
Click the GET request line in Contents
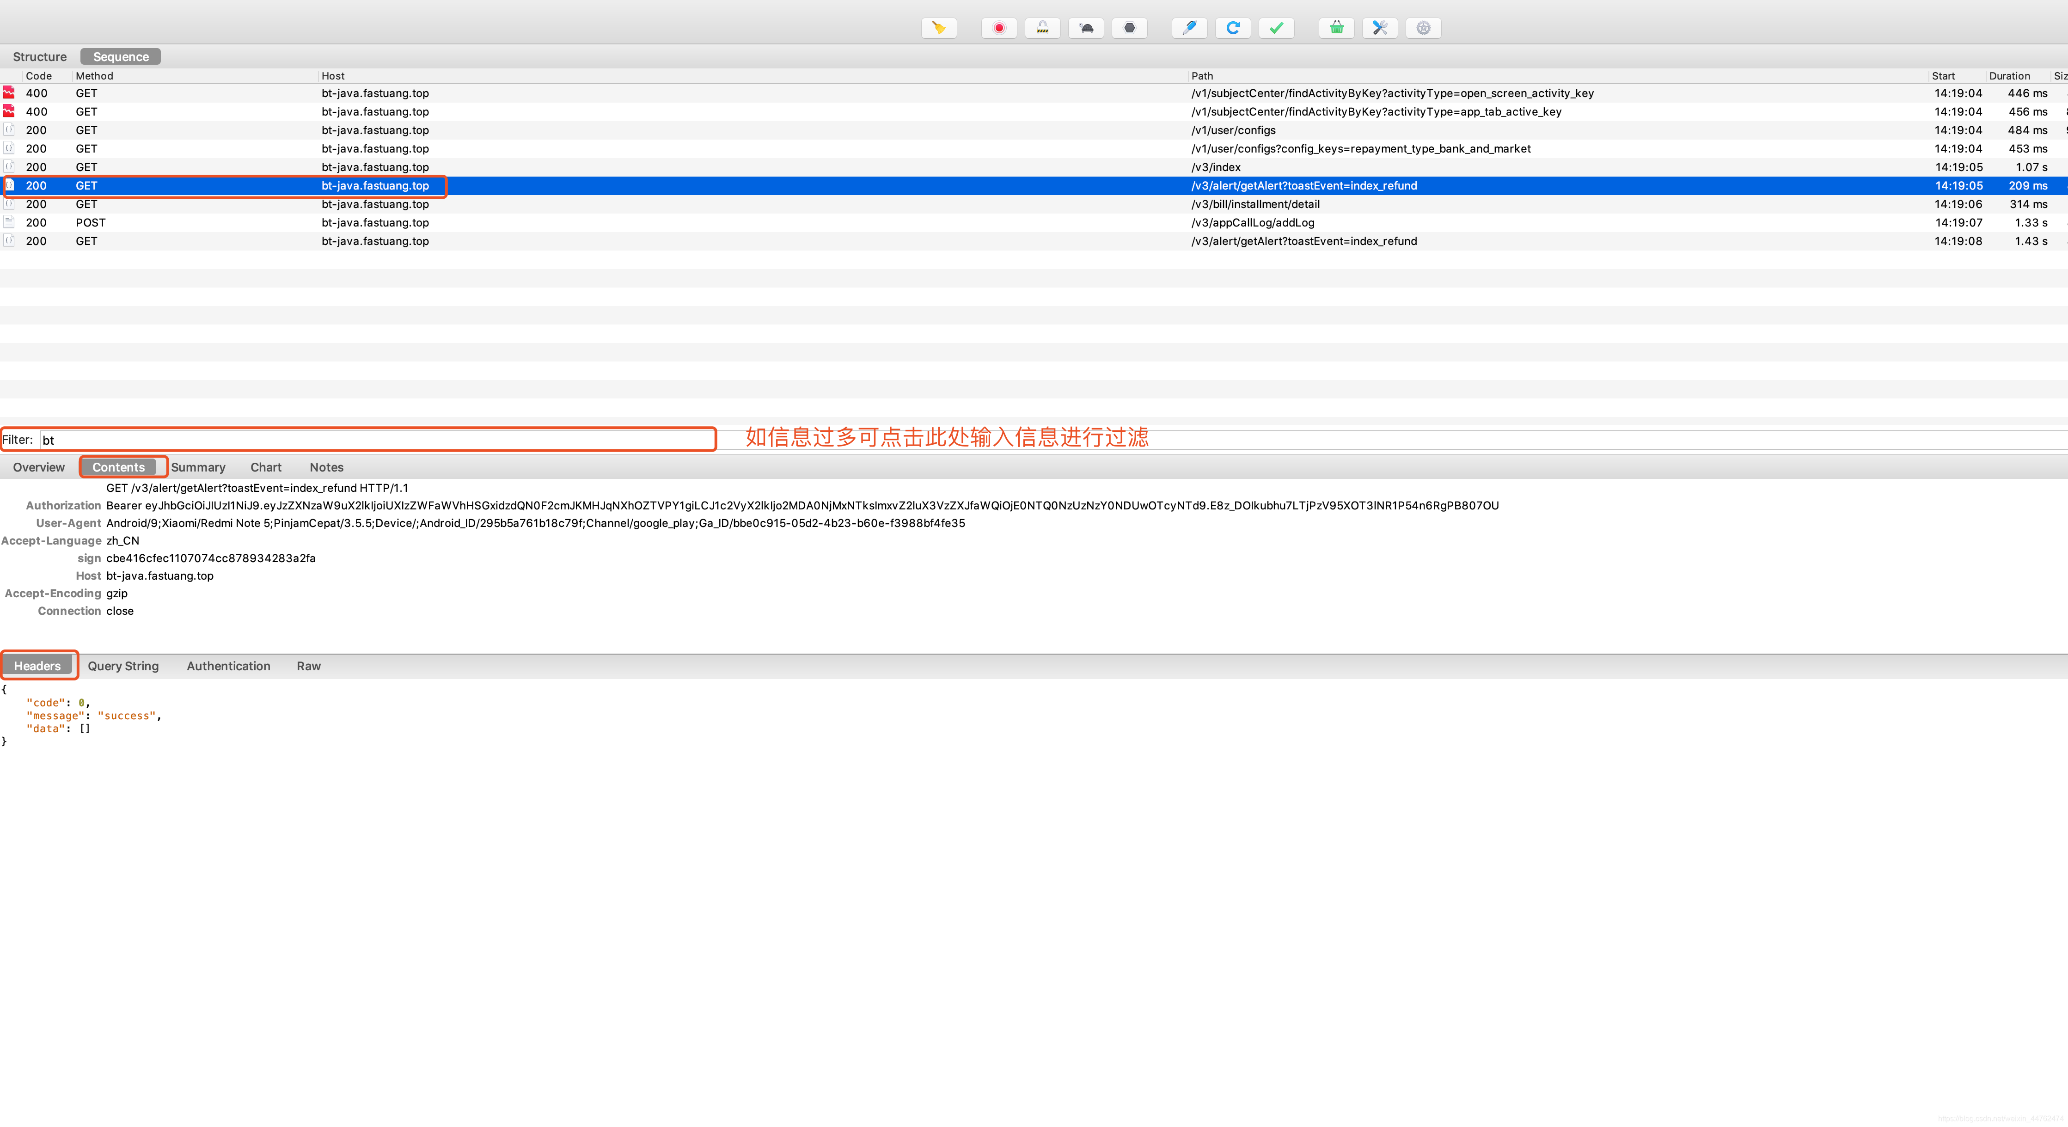(x=257, y=488)
